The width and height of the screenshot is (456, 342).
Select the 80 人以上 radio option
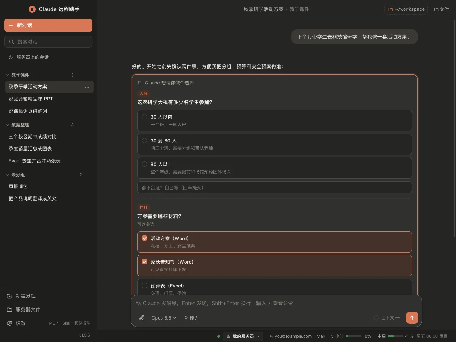point(144,164)
